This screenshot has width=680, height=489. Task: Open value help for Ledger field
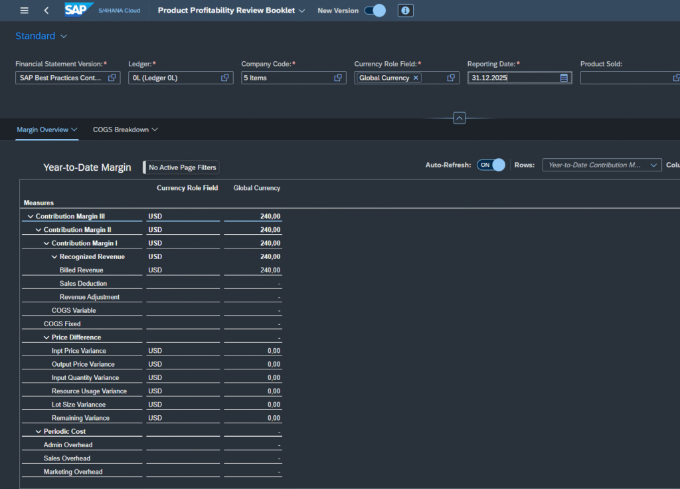(x=224, y=78)
